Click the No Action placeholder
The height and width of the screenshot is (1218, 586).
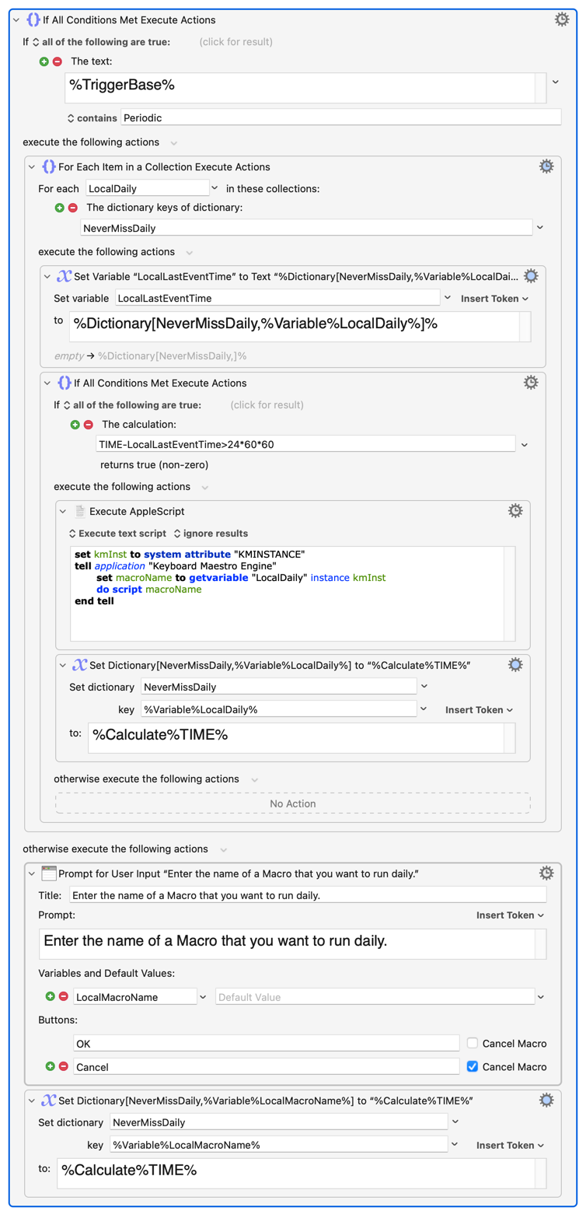tap(292, 803)
